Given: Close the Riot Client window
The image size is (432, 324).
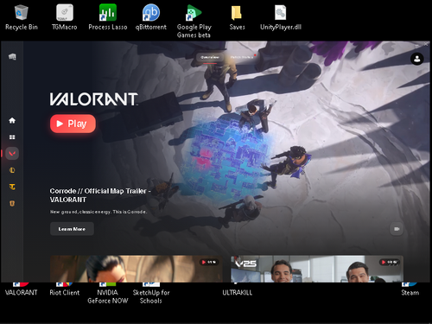Looking at the screenshot, I should point(426,44).
